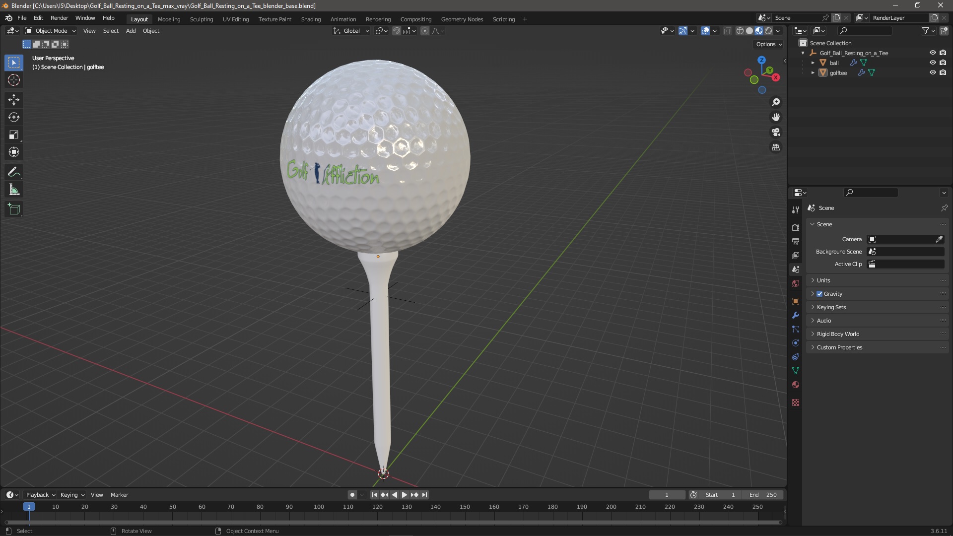Click the timeline horizontal scrollbar

[x=393, y=522]
